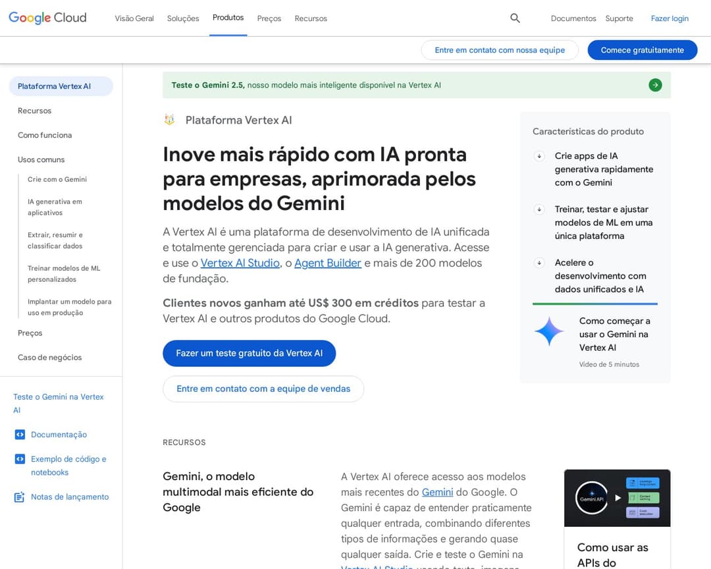Expand 'Treinar, testar e ajustar' arrow

tap(539, 209)
